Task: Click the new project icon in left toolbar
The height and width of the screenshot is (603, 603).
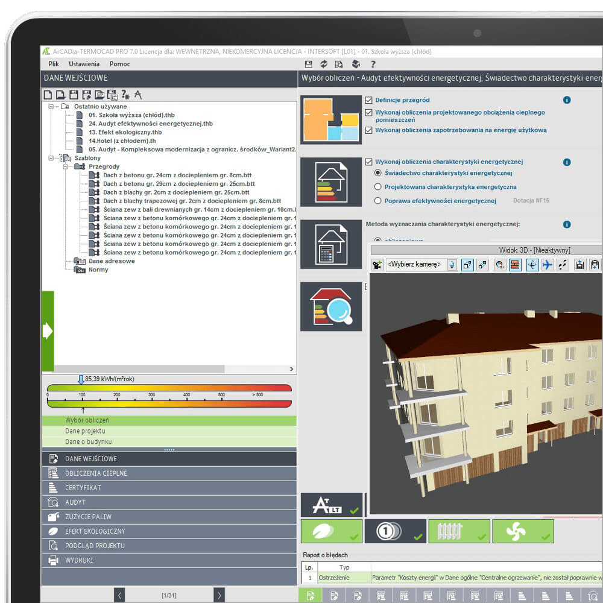Action: tap(48, 95)
